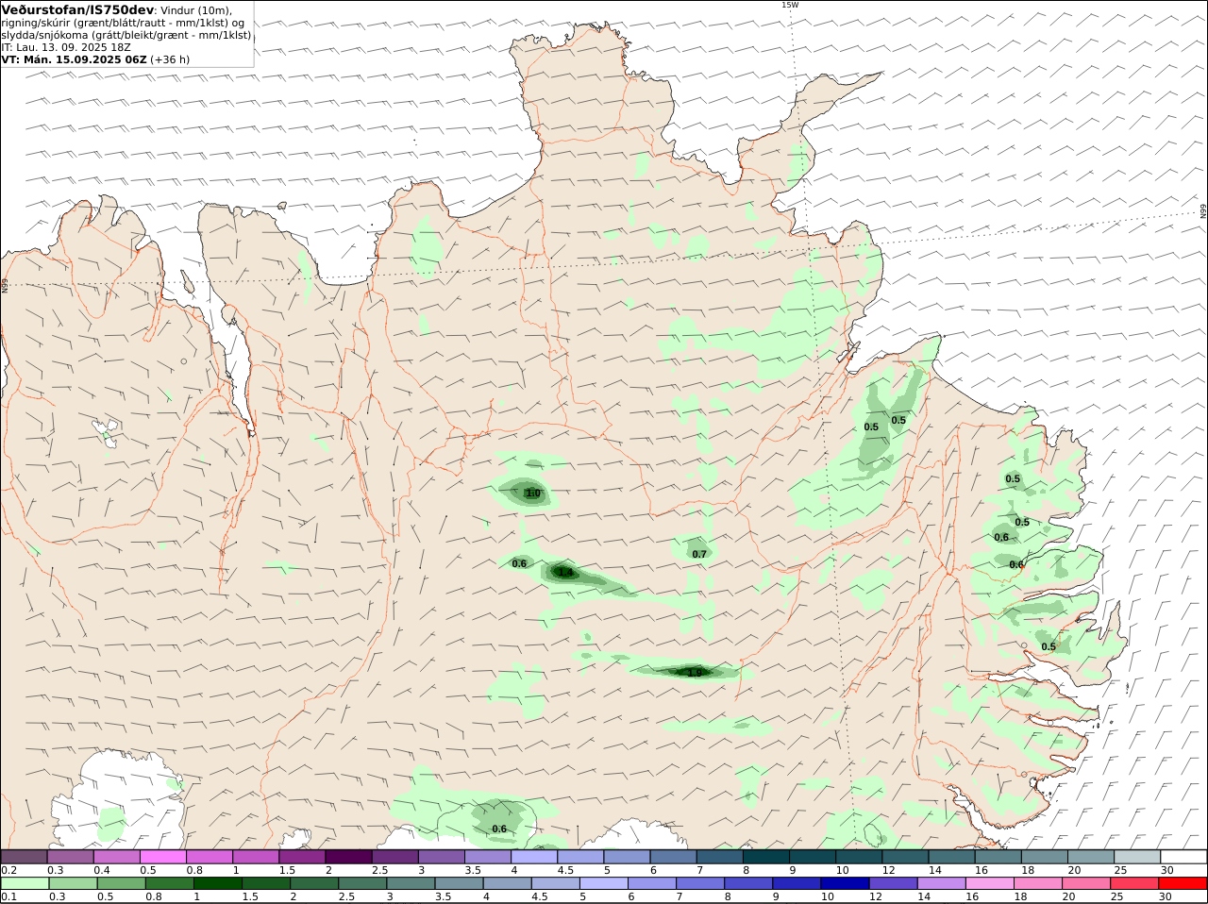The image size is (1208, 904).
Task: Select the 0.3–0.4 purple swatch, upper legend
Action: click(70, 856)
